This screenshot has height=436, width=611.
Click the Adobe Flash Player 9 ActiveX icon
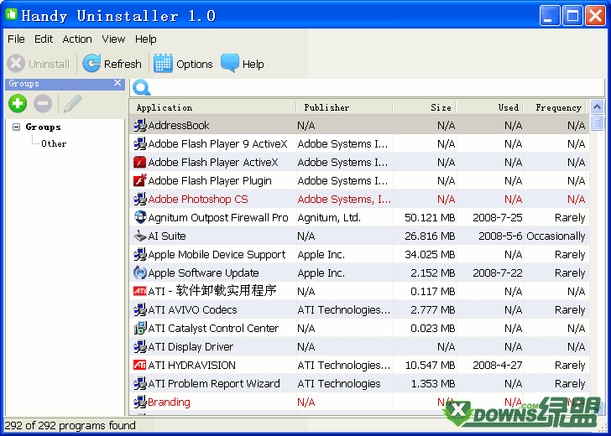pyautogui.click(x=140, y=143)
